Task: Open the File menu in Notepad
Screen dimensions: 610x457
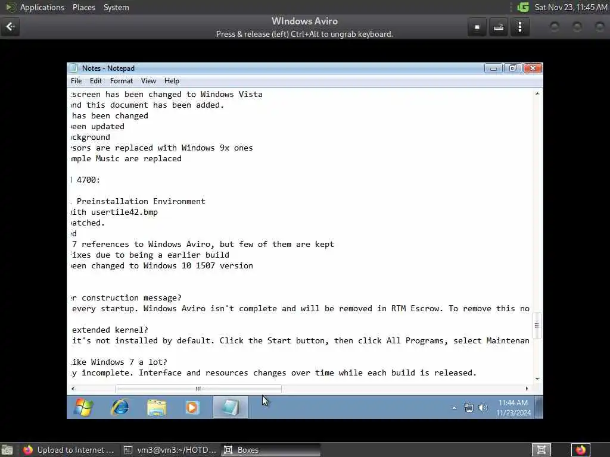Action: click(x=76, y=81)
